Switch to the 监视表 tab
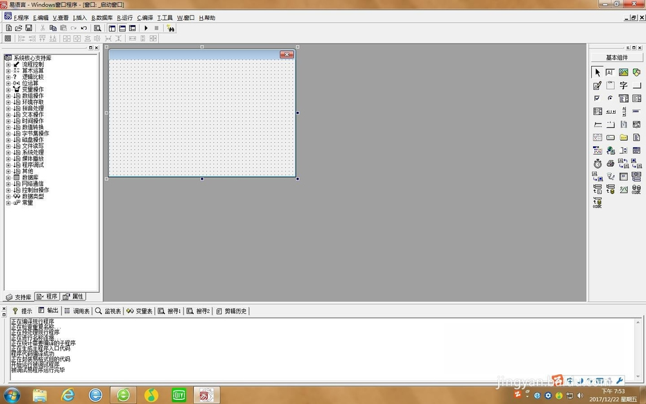646x404 pixels. coord(108,311)
